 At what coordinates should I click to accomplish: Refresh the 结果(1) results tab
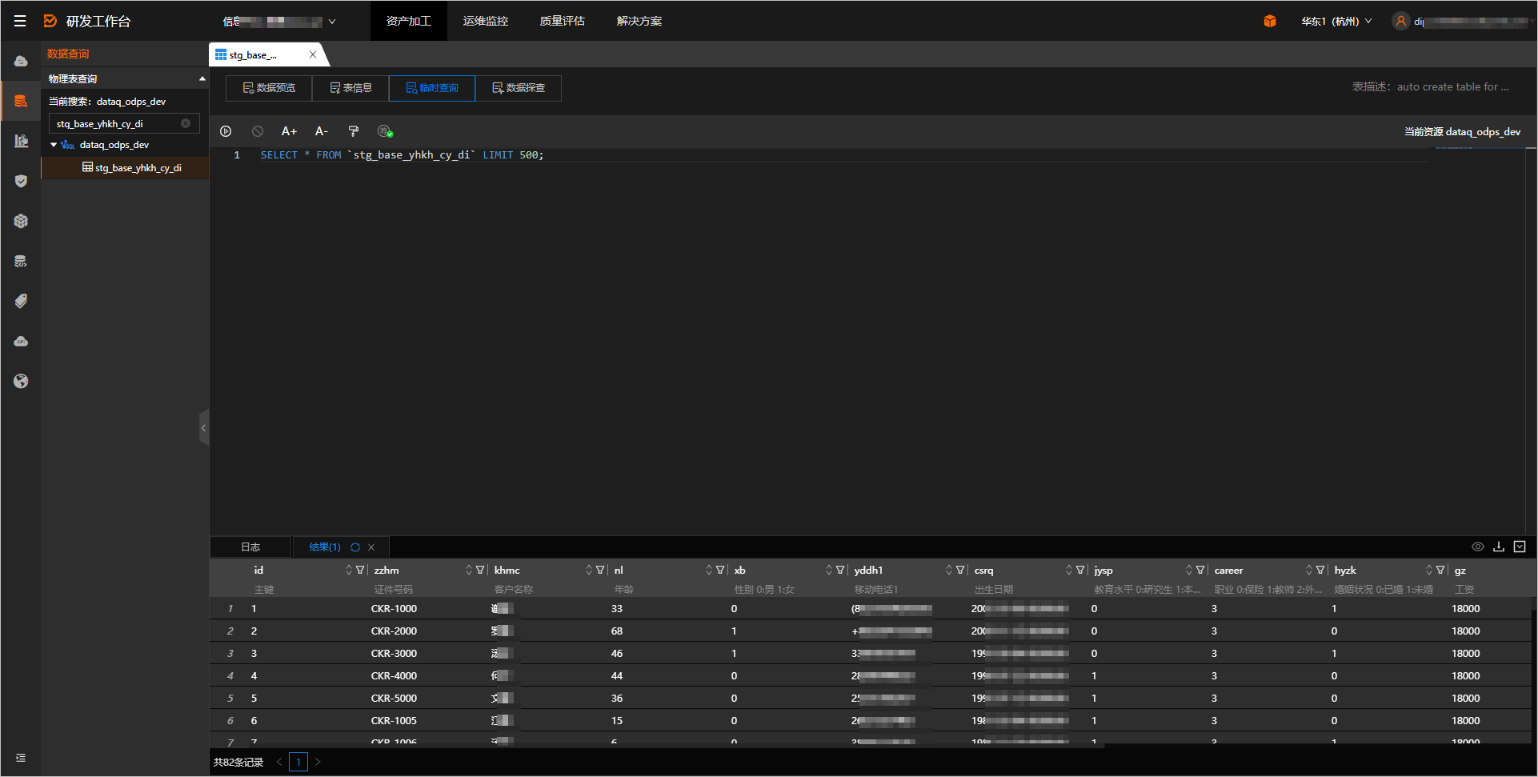(355, 547)
